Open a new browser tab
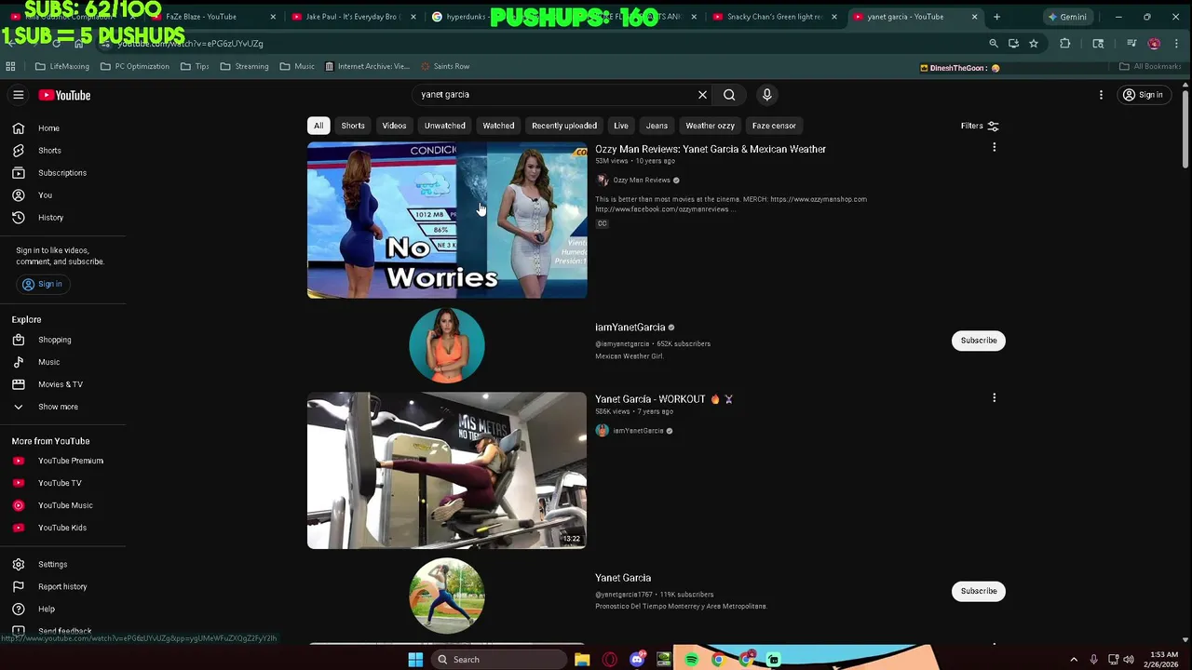 (996, 17)
